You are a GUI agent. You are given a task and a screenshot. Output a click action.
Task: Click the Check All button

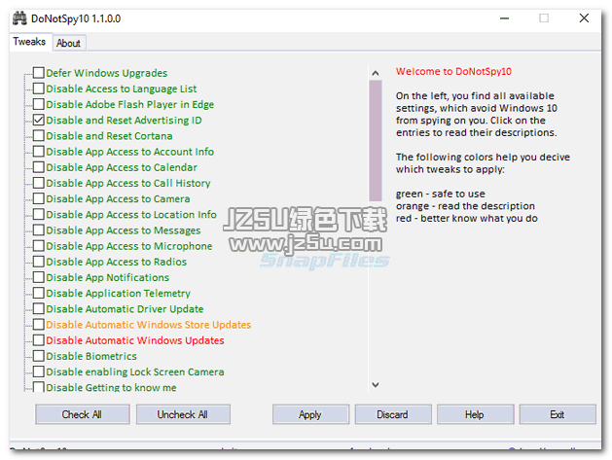click(83, 414)
